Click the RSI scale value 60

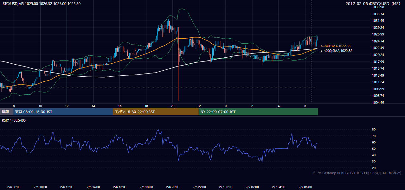[374, 142]
